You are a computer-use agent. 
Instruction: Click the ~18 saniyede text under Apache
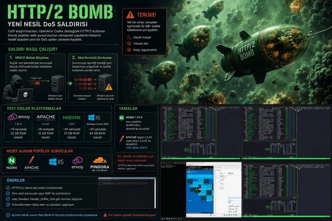point(45,129)
